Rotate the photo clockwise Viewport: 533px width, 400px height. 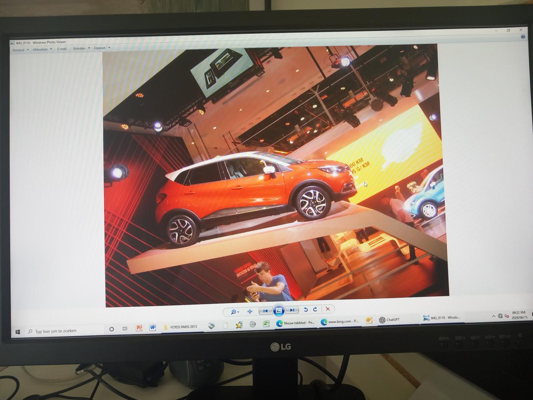click(x=315, y=310)
